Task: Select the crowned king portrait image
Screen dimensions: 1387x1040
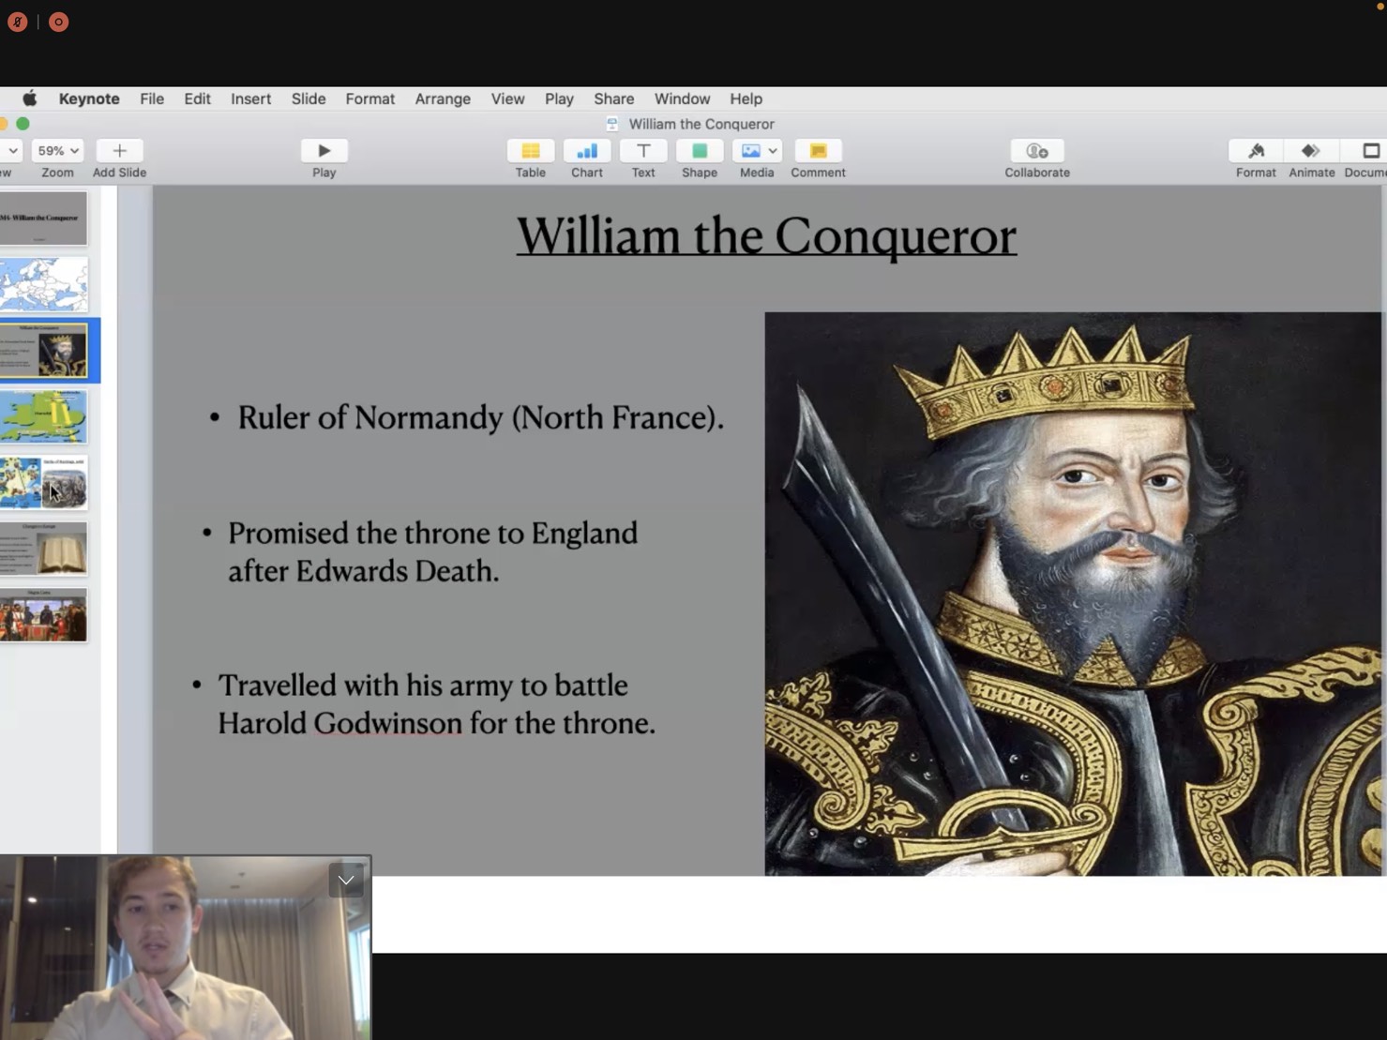Action: (1073, 594)
